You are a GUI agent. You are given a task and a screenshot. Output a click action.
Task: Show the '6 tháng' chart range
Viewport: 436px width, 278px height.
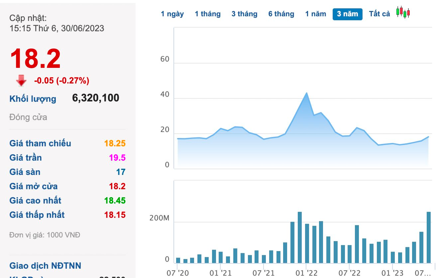pyautogui.click(x=281, y=14)
